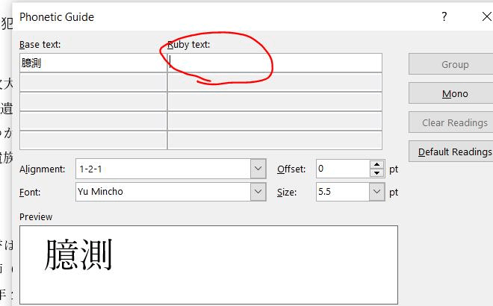
Task: Click the Base text label
Action: click(40, 45)
